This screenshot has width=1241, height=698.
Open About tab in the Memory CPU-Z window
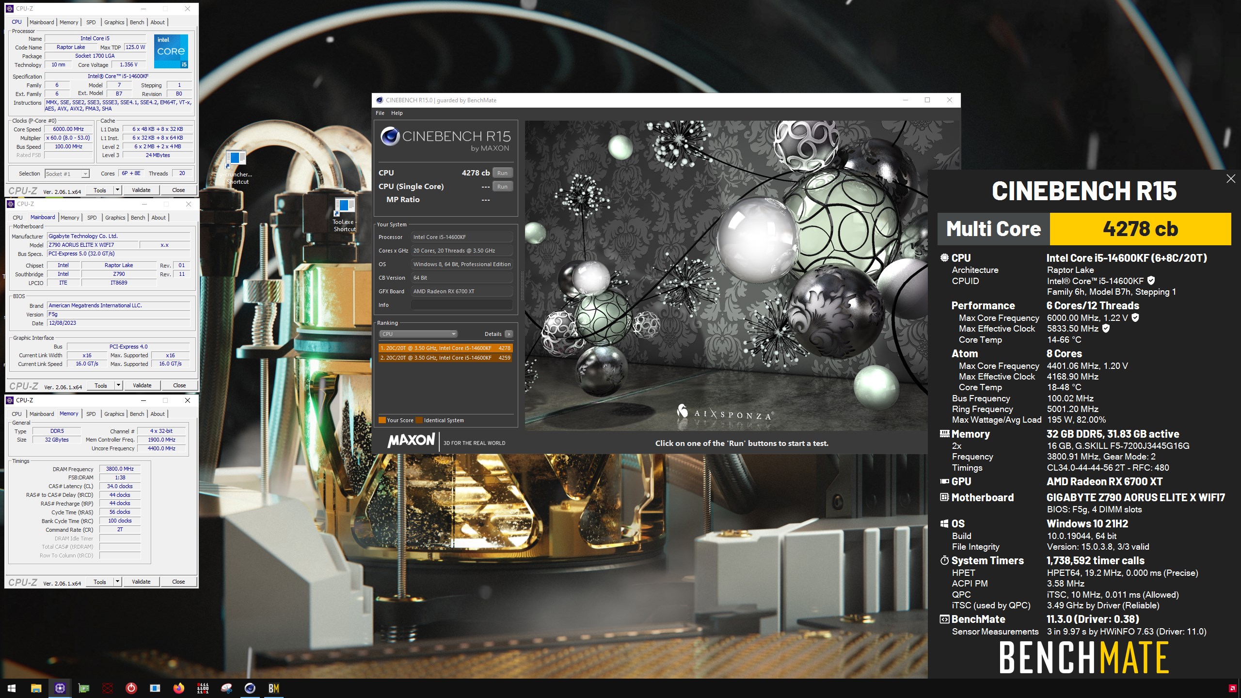158,414
